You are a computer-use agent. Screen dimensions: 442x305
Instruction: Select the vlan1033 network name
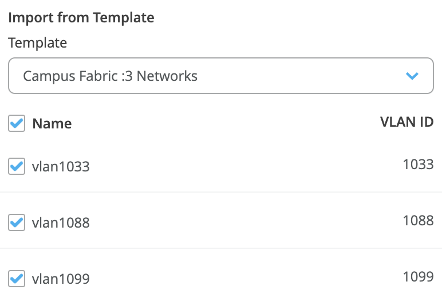click(x=61, y=167)
